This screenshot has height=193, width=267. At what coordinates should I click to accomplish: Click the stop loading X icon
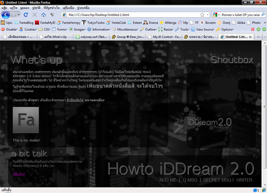[35, 15]
